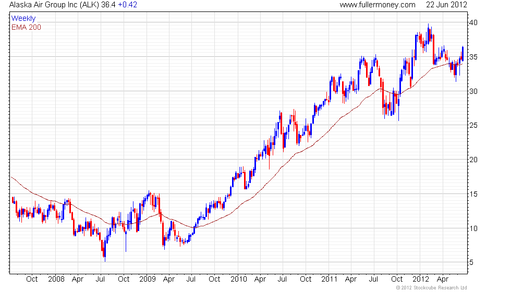Click the '20' price axis label

point(473,160)
